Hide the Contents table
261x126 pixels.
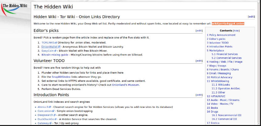(236, 31)
